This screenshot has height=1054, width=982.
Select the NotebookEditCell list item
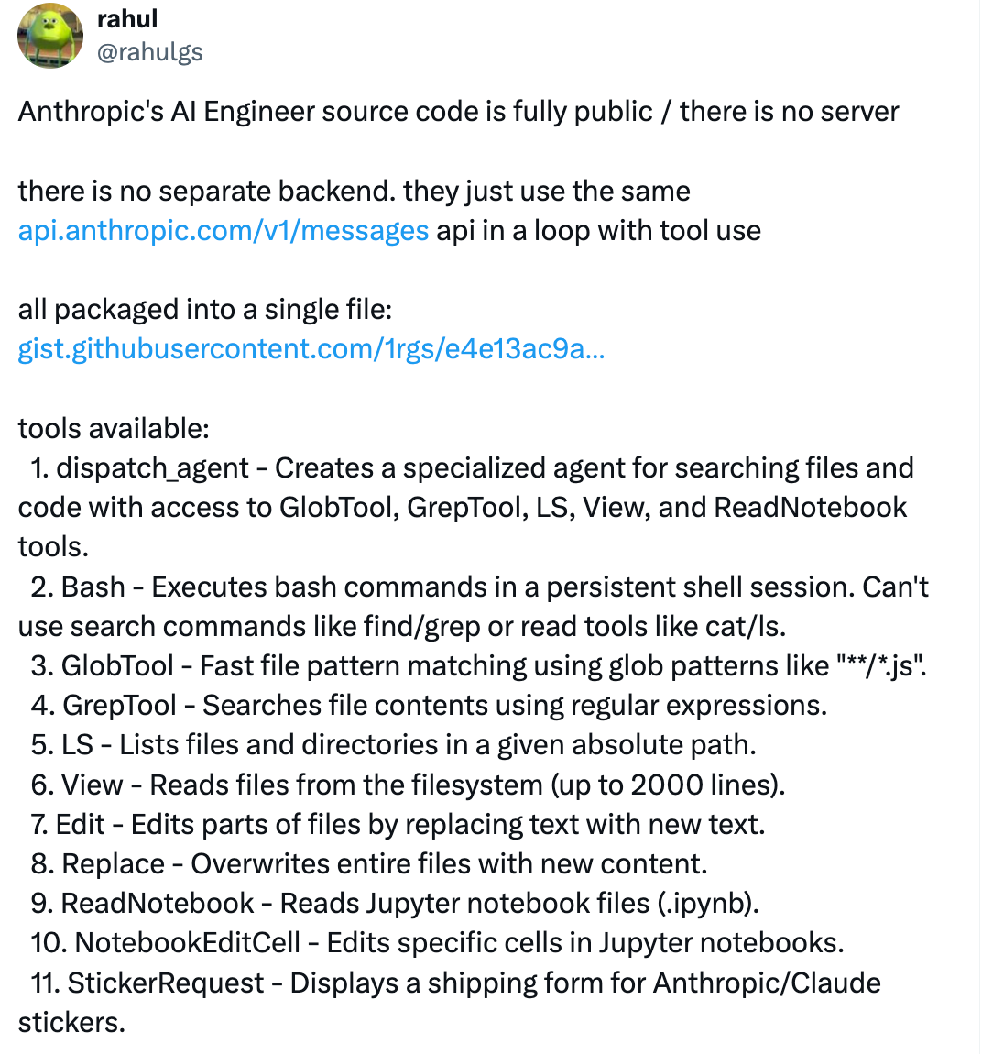pos(437,943)
